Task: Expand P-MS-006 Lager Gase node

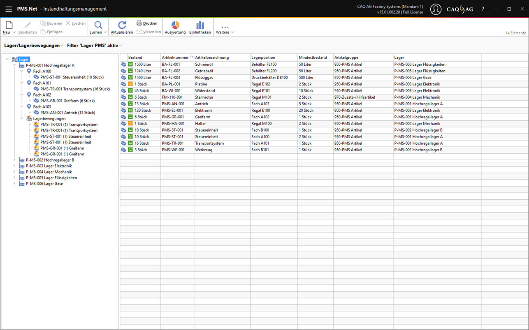Action: [x=14, y=184]
